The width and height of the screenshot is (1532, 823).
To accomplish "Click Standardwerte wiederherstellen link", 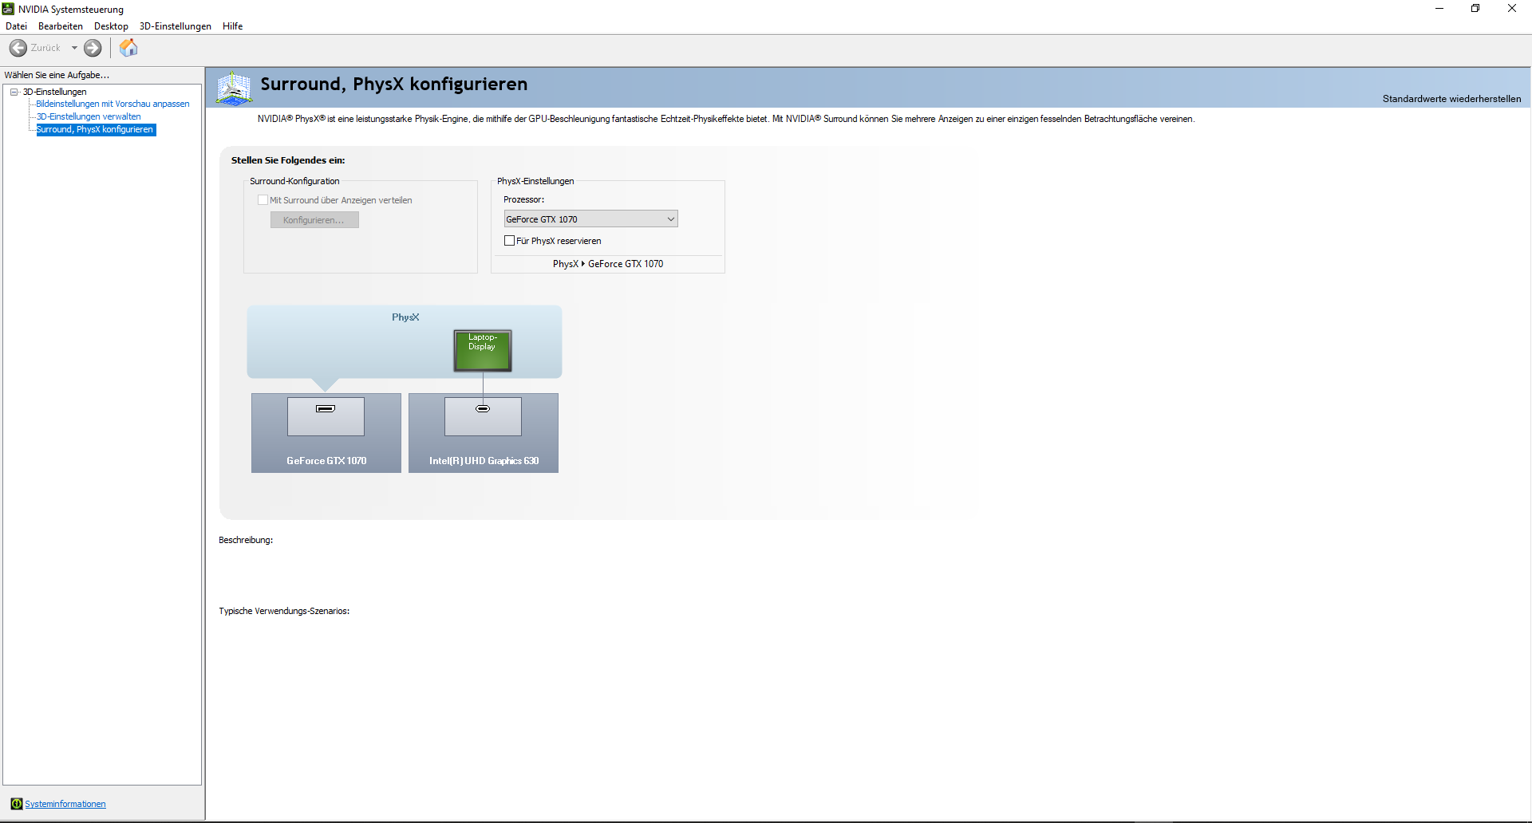I will click(x=1451, y=99).
